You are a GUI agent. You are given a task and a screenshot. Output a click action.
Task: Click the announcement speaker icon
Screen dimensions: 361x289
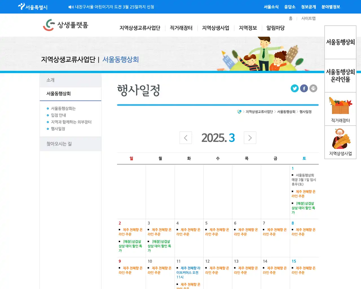pyautogui.click(x=71, y=7)
